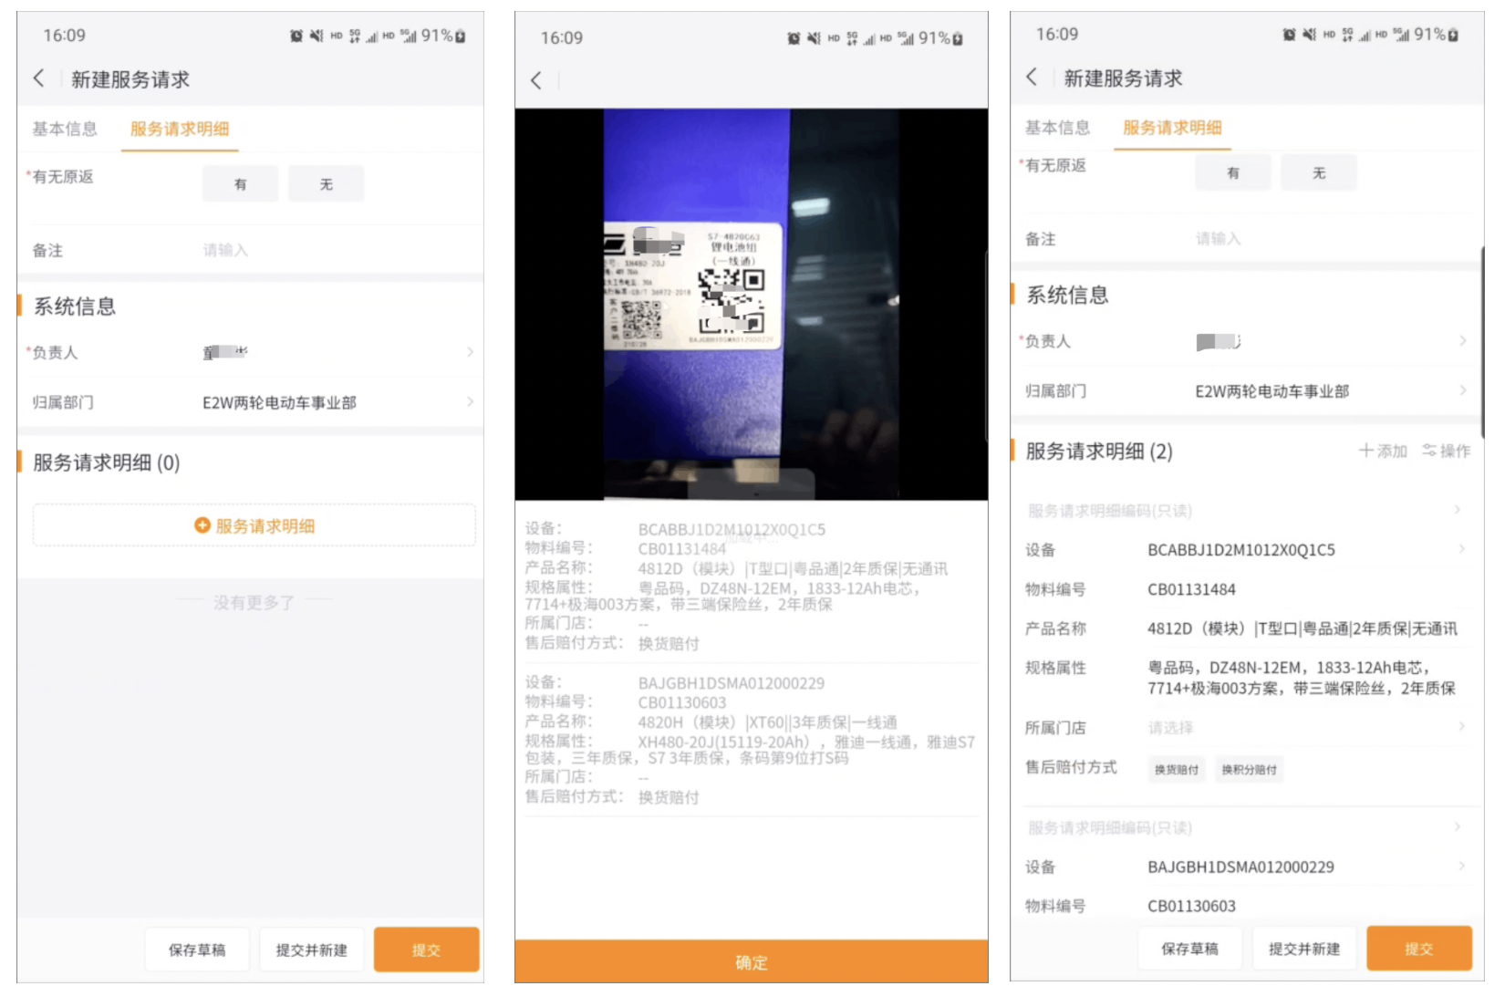This screenshot has height=1007, width=1505.
Task: Open 基本信息 tab on right screen
Action: coord(1057,128)
